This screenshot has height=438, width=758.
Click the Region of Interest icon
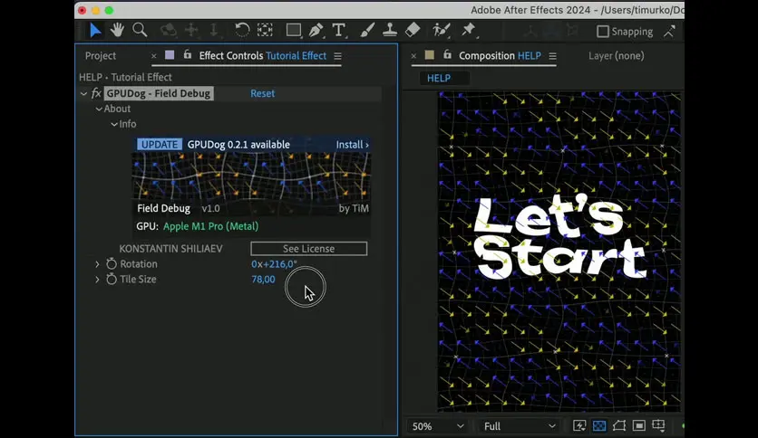click(638, 425)
